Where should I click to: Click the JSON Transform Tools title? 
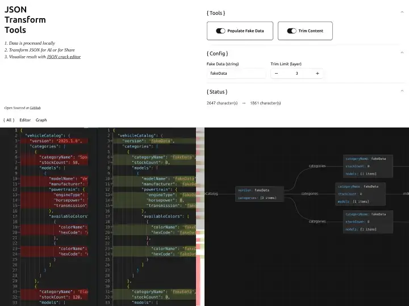(x=26, y=20)
